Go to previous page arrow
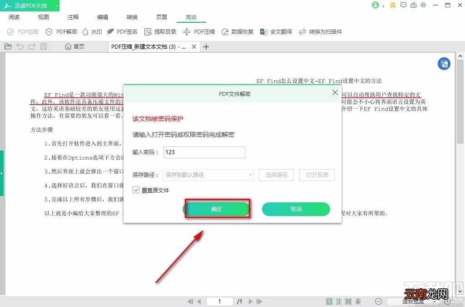The height and width of the screenshot is (307, 465). tap(199, 302)
